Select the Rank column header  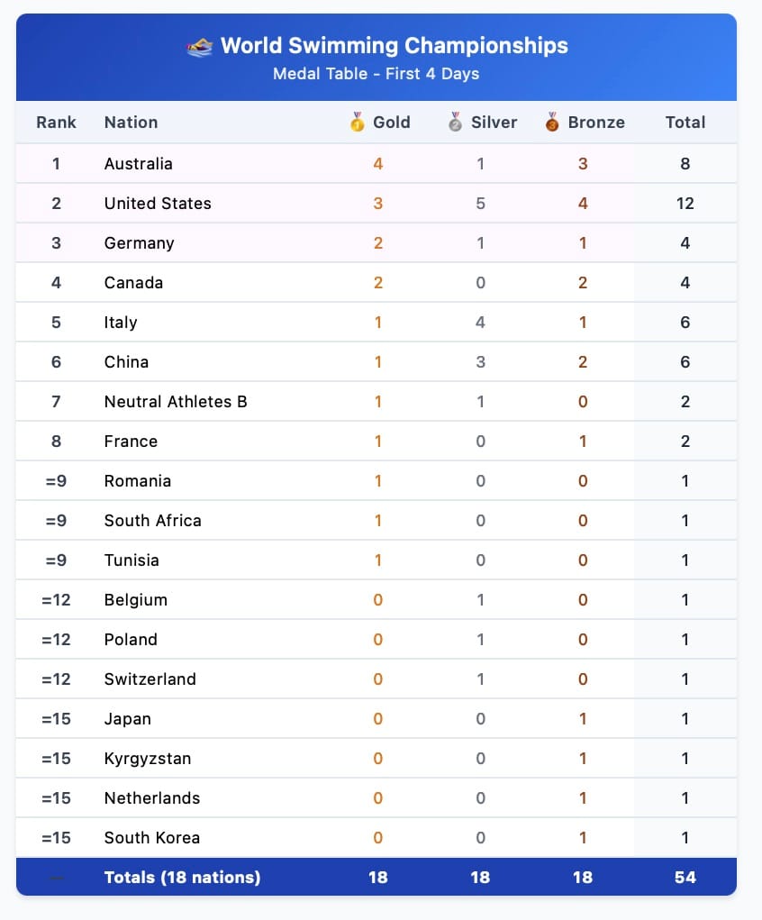[x=57, y=122]
